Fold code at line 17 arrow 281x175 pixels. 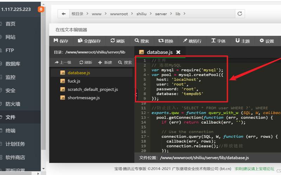(x=148, y=136)
